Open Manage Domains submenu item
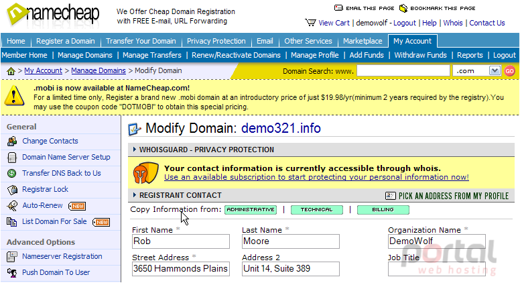The width and height of the screenshot is (520, 283). [85, 55]
